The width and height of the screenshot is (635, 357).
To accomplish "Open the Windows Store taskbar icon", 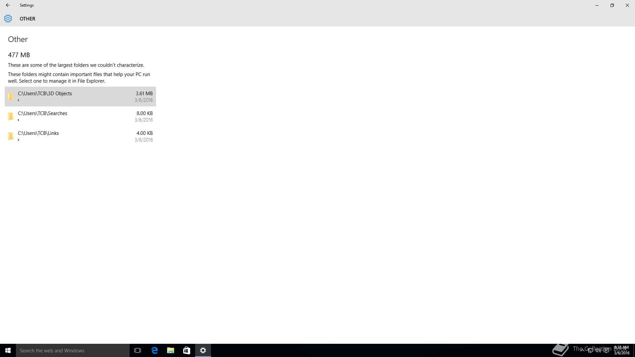I will (187, 350).
